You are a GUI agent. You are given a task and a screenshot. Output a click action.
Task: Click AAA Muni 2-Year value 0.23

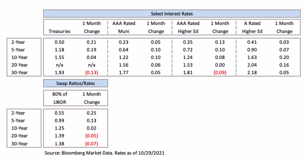tap(124, 42)
